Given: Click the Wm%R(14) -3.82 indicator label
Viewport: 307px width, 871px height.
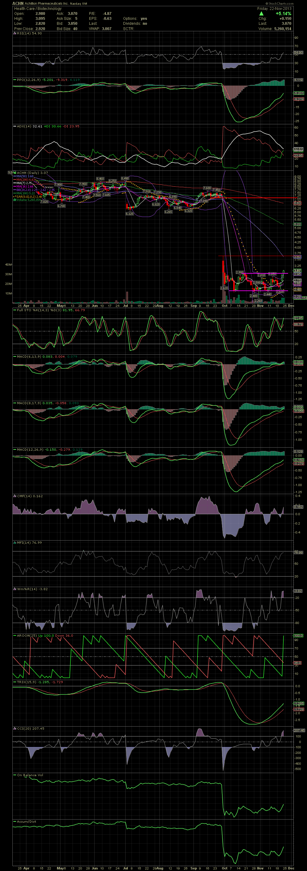Looking at the screenshot, I should point(32,589).
